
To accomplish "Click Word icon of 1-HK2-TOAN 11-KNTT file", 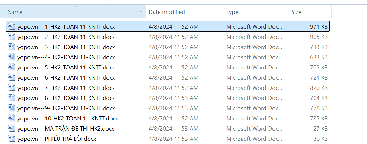I will 12,26.
